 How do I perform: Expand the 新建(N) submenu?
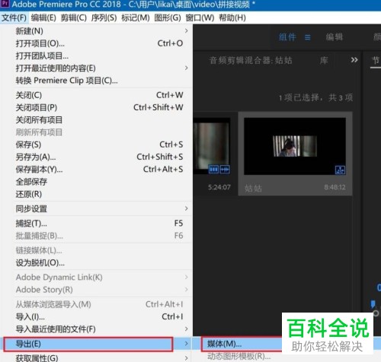click(x=96, y=31)
